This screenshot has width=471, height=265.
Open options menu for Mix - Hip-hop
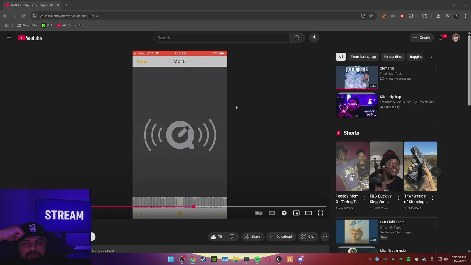(435, 98)
